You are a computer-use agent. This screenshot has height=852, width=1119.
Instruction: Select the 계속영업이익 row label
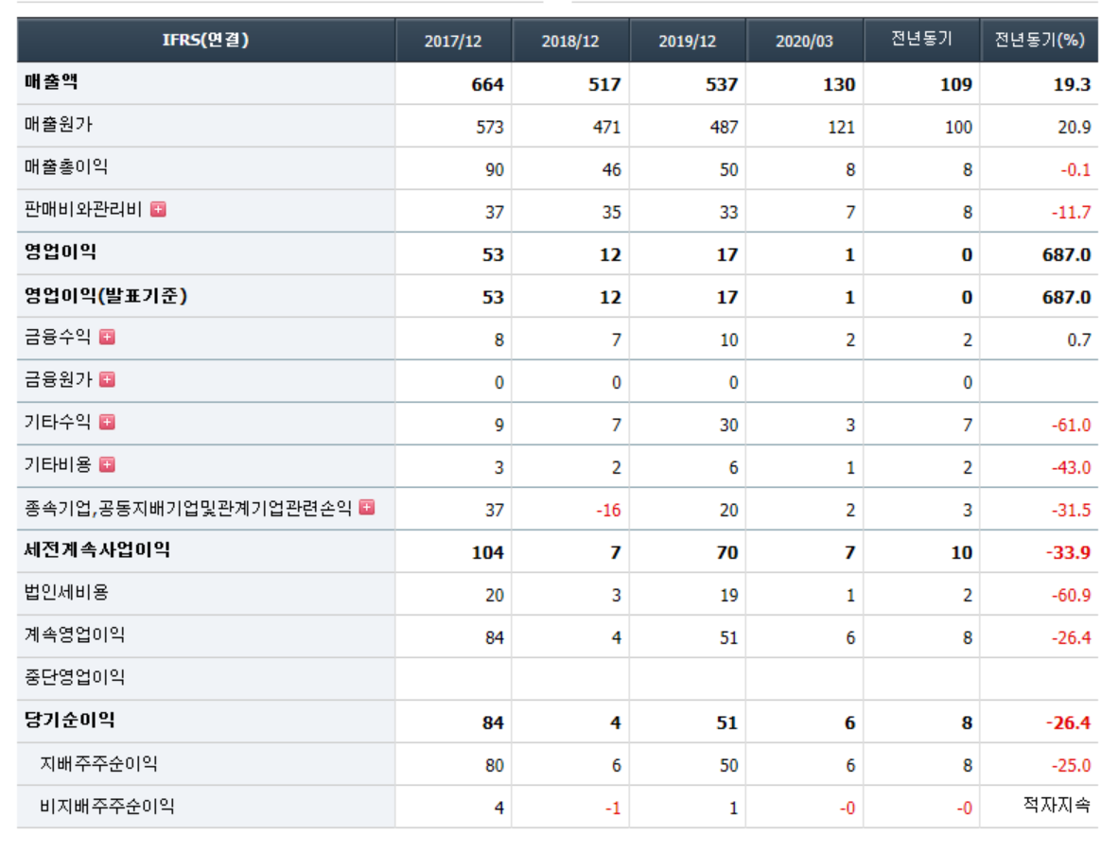pos(74,635)
